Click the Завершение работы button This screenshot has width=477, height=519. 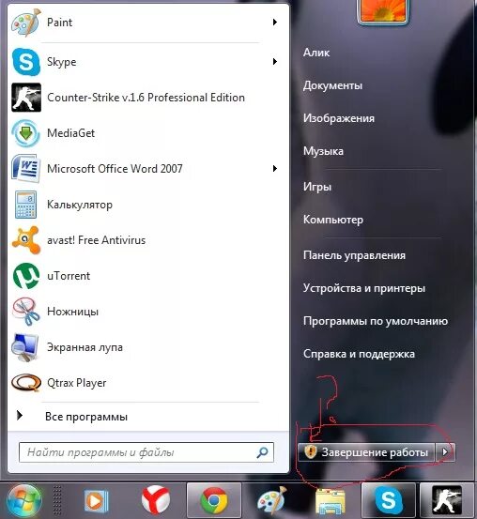[x=366, y=452]
